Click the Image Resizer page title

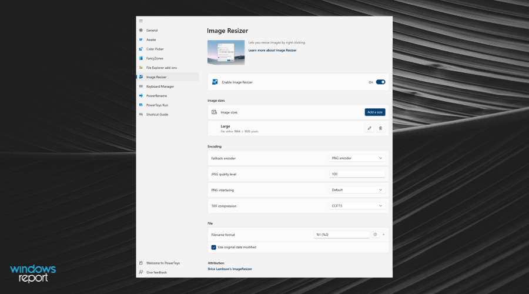click(227, 31)
